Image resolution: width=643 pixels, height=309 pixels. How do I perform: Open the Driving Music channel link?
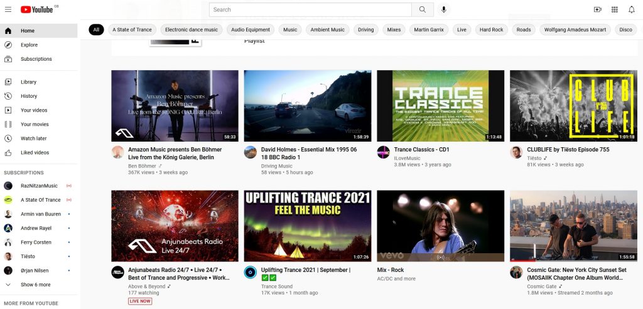276,166
